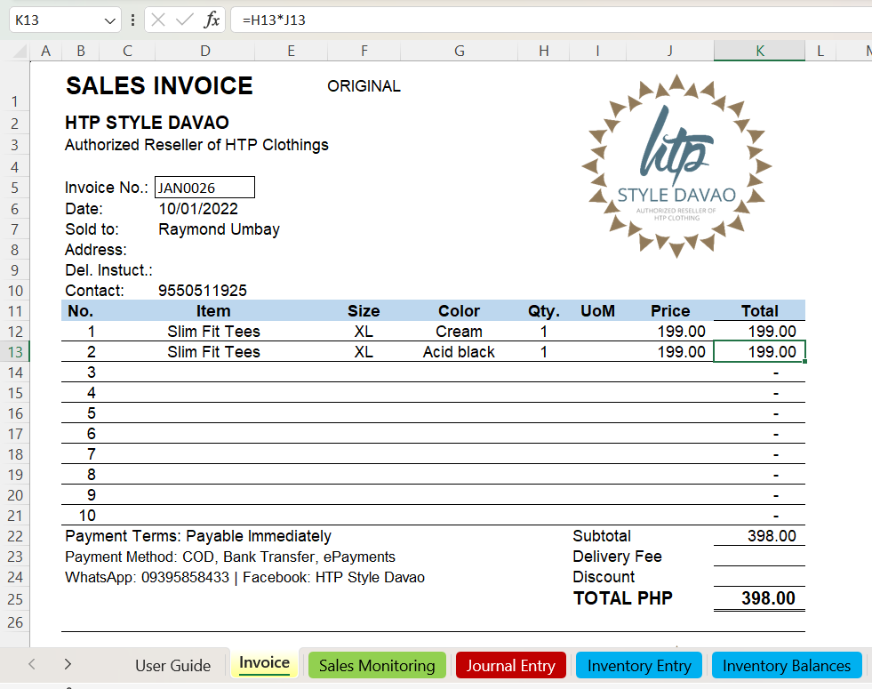Image resolution: width=872 pixels, height=689 pixels.
Task: Select the Acid black color cell
Action: [459, 352]
